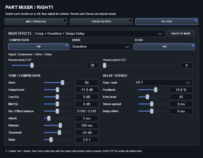Toggle the Echo ON switch

[164, 47]
